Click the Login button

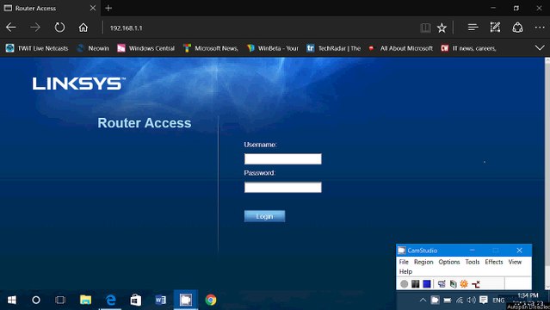coord(264,216)
